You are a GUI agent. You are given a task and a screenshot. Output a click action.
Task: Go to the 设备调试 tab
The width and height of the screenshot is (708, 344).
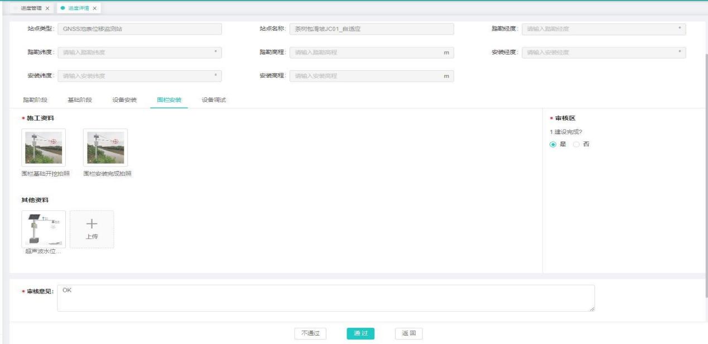point(214,100)
